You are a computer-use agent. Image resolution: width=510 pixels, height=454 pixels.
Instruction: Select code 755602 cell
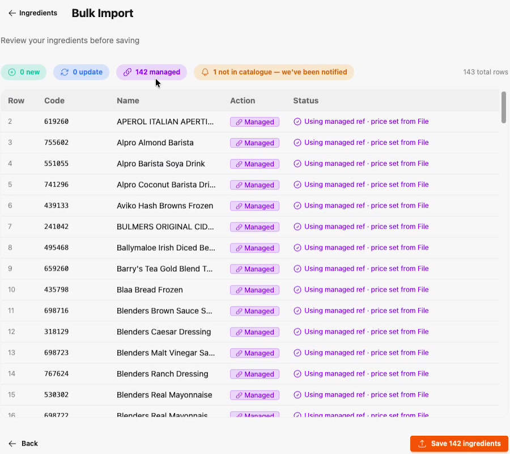(x=56, y=142)
